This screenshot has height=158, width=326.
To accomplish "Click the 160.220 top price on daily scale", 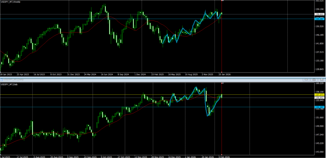I will [319, 83].
